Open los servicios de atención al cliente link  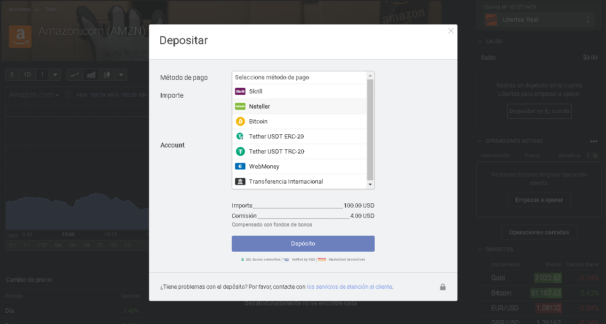click(349, 287)
